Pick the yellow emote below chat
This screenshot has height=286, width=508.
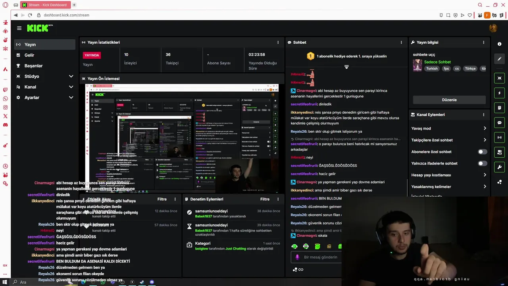coord(329,246)
